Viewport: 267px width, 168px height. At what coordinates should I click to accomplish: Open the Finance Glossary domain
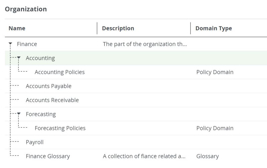(48, 156)
